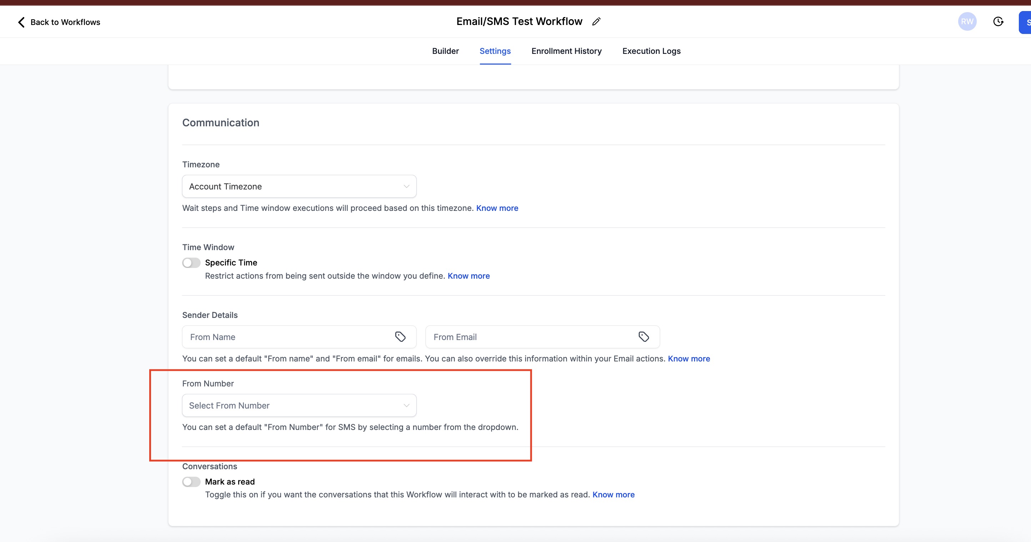This screenshot has width=1031, height=542.
Task: Open version history clock icon
Action: point(998,22)
